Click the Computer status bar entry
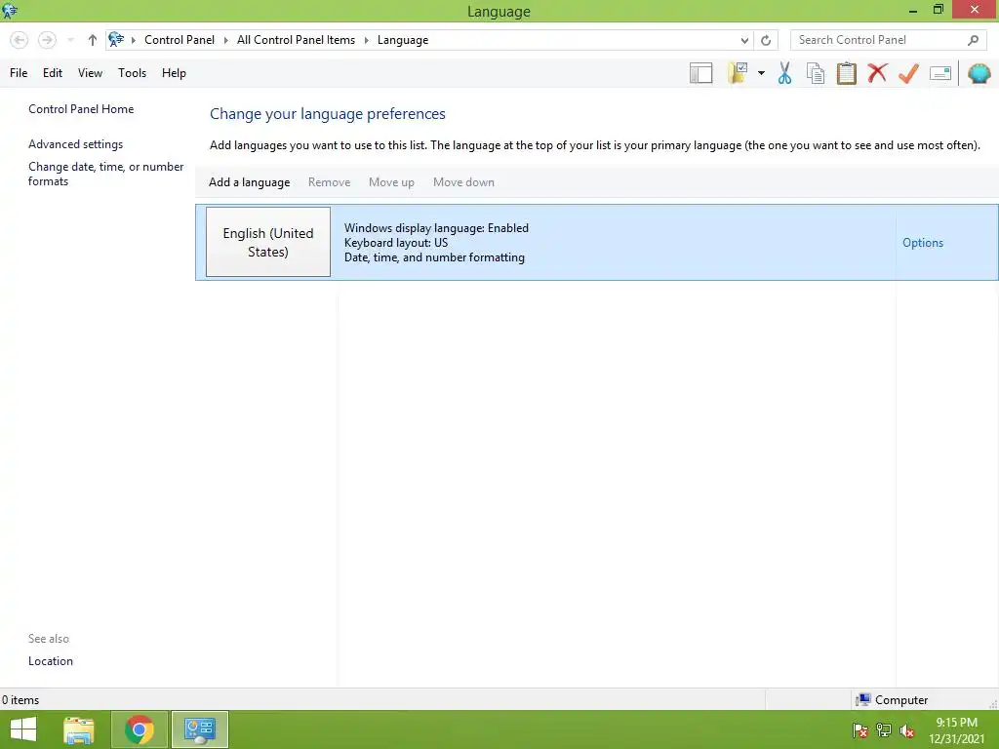Image resolution: width=999 pixels, height=749 pixels. 892,700
